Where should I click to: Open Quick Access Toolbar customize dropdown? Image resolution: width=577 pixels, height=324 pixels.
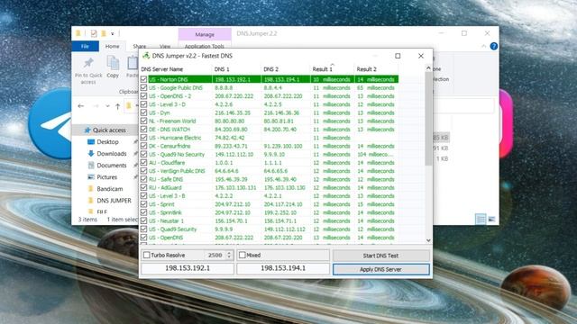pos(112,33)
